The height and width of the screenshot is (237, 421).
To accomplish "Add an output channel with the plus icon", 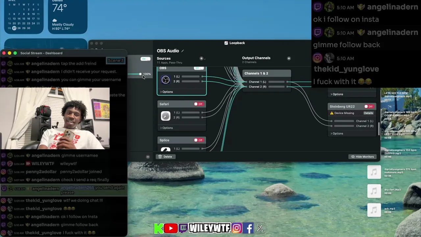I will click(289, 58).
